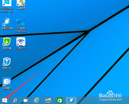
Task: Open Task View on the taskbar
Action: [x=26, y=100]
